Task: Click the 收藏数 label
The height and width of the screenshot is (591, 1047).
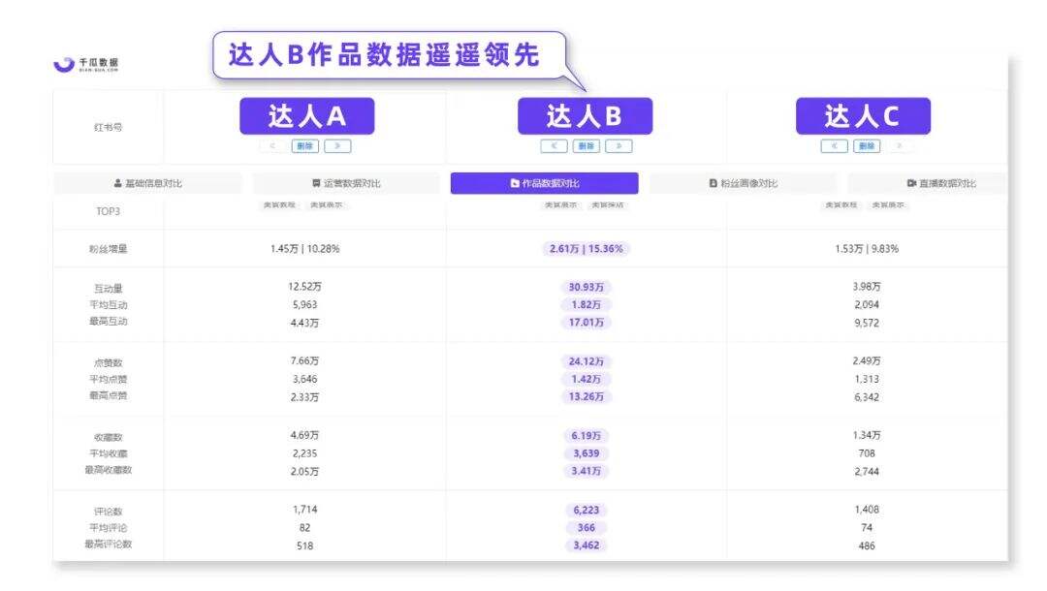Action: click(x=109, y=438)
